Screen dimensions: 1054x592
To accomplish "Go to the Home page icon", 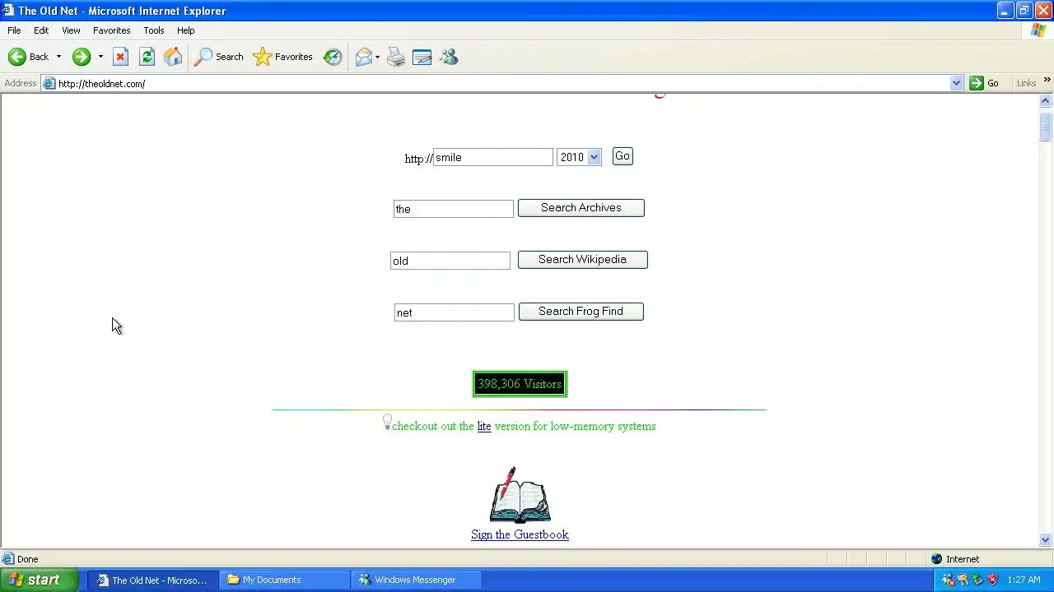I will (x=173, y=57).
